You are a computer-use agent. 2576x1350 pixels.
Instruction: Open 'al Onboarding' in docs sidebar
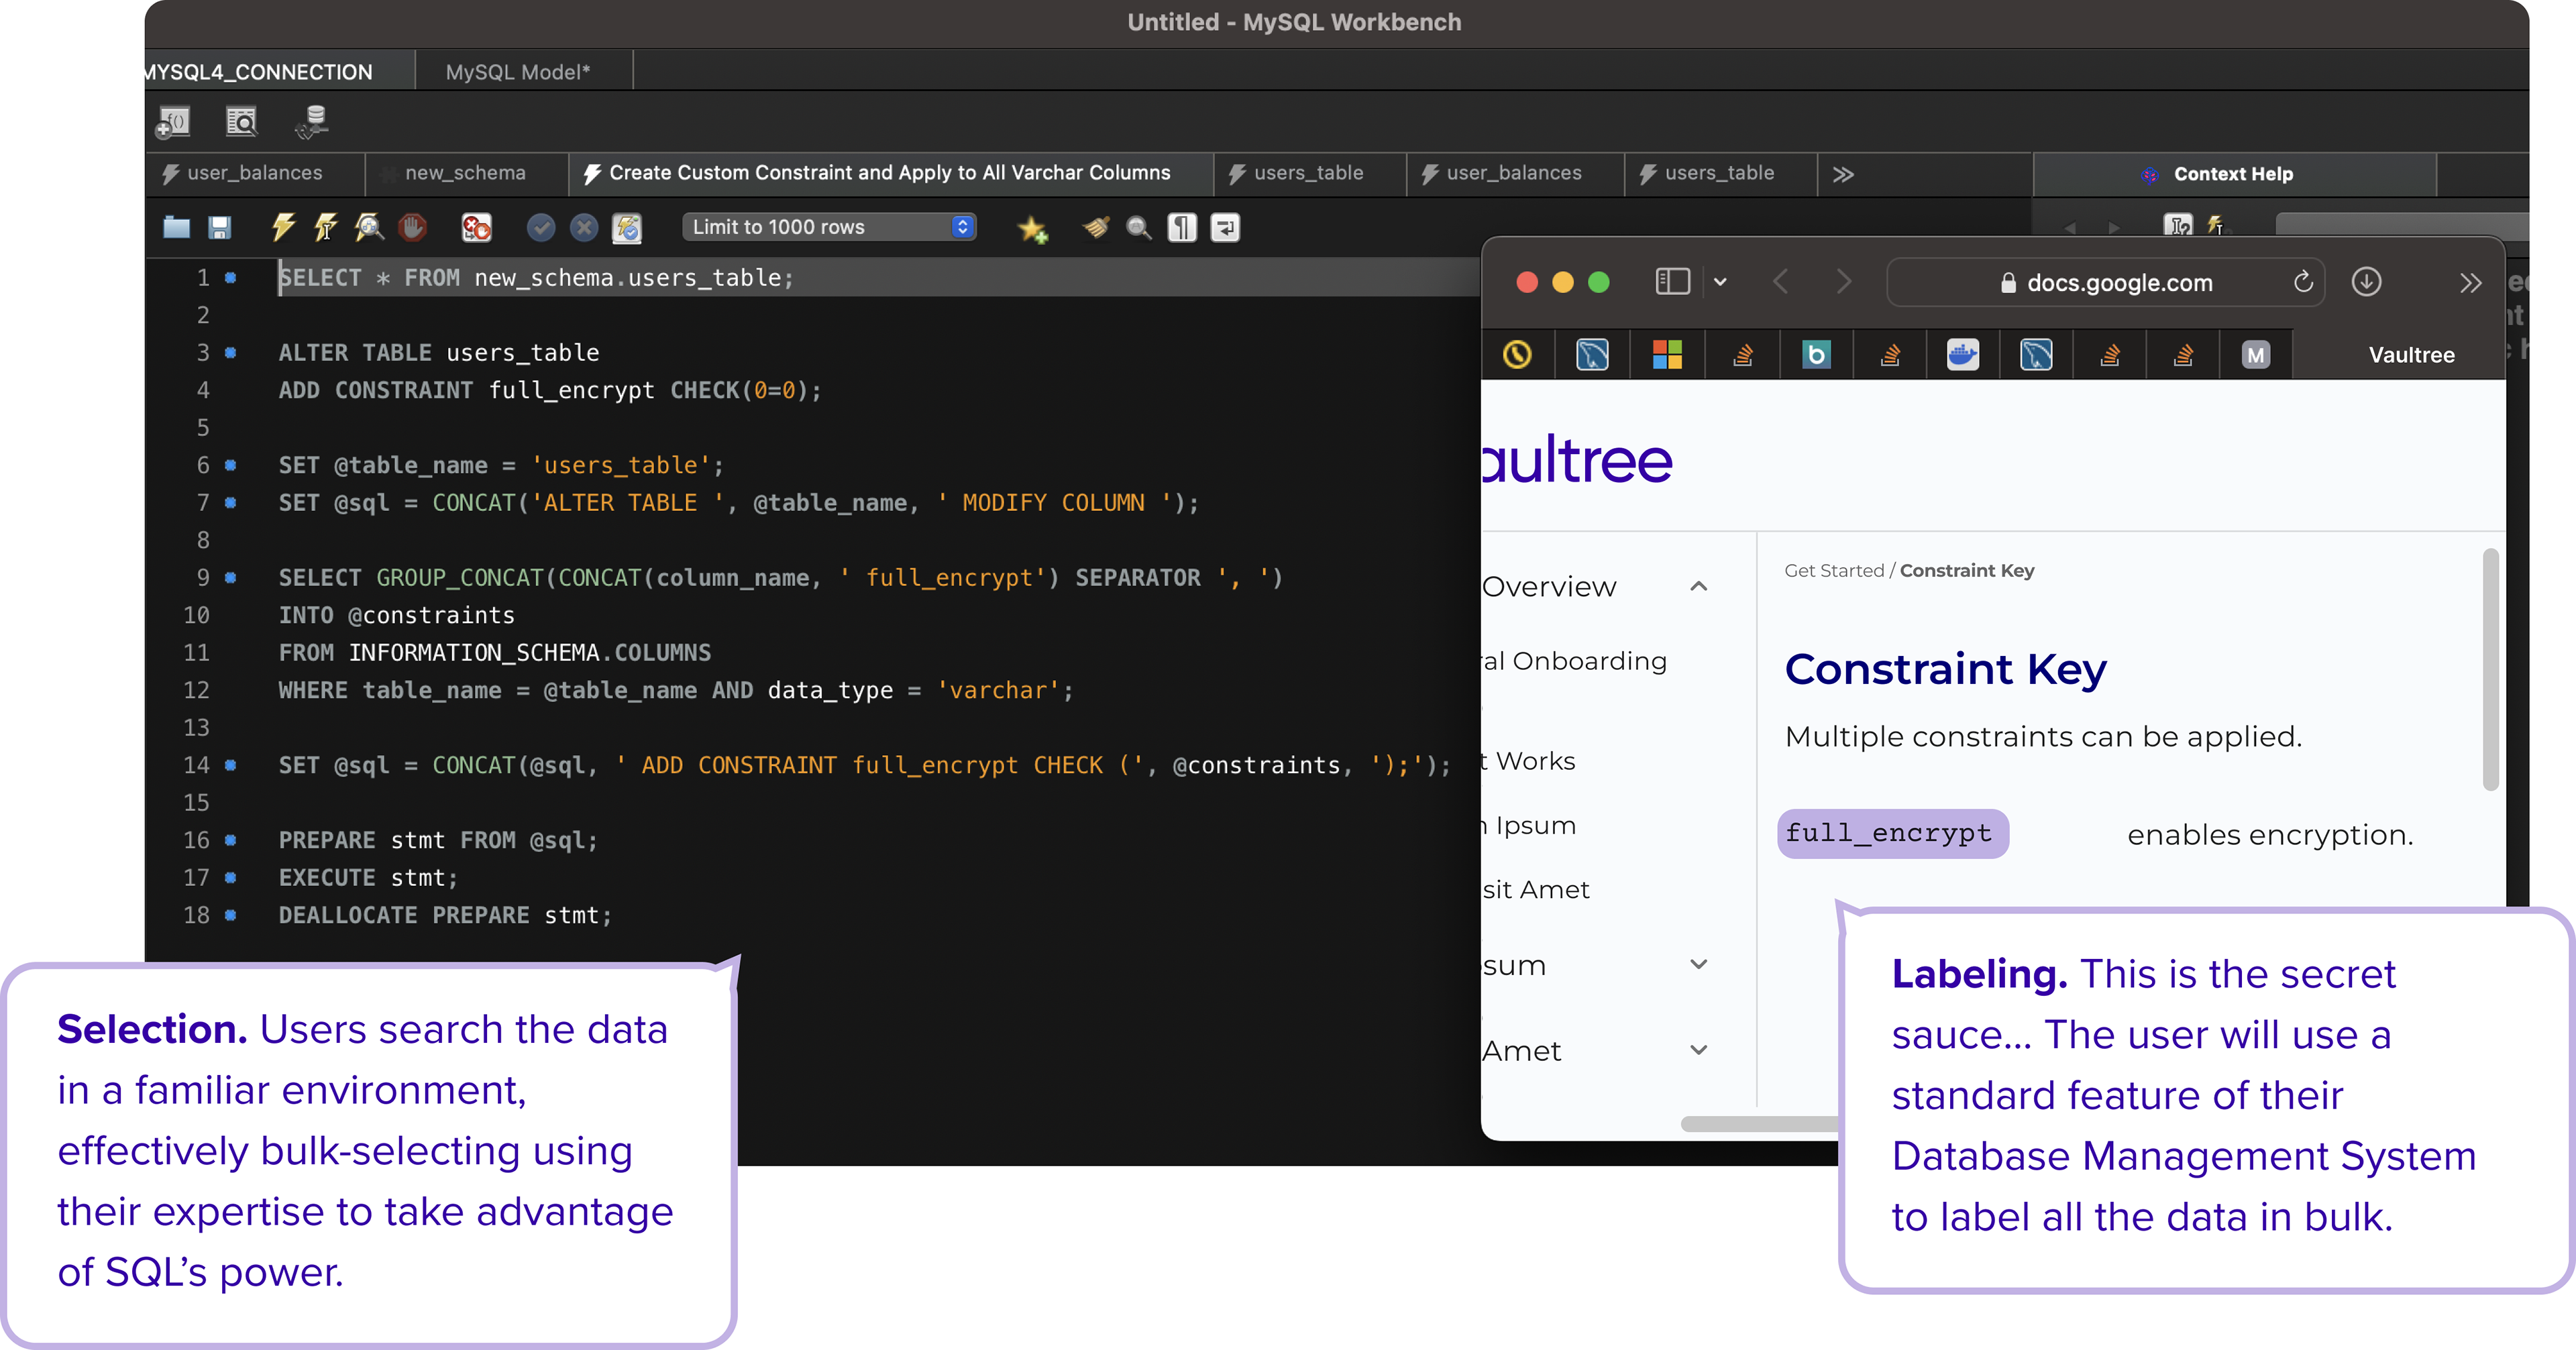(x=1575, y=661)
